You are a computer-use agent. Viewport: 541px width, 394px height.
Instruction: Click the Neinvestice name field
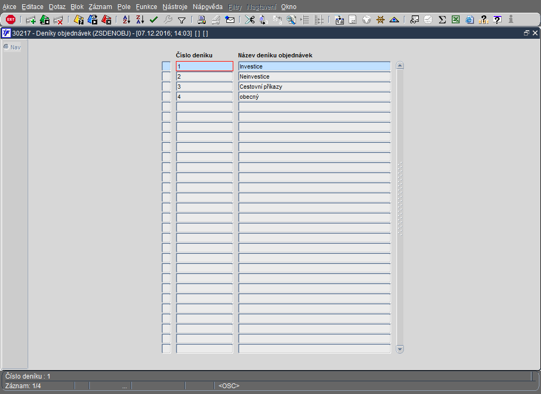(314, 76)
